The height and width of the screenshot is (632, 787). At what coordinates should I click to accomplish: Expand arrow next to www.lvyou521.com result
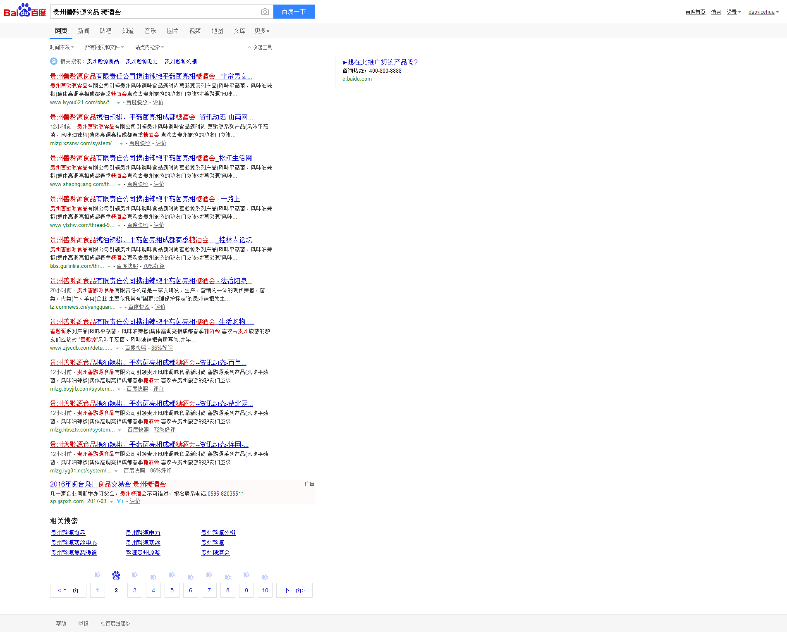(118, 103)
